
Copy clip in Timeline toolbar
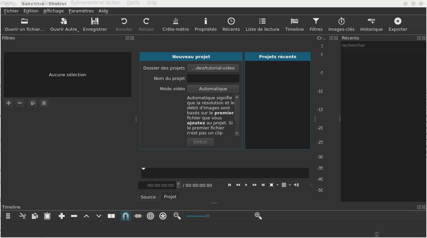(35, 216)
